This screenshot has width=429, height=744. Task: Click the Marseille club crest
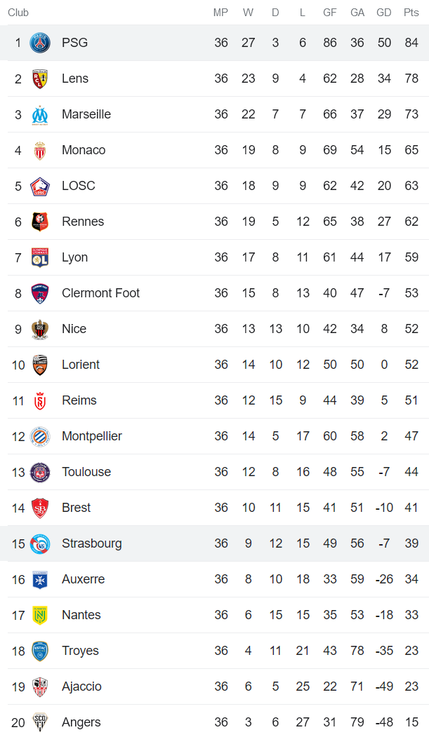tap(40, 114)
